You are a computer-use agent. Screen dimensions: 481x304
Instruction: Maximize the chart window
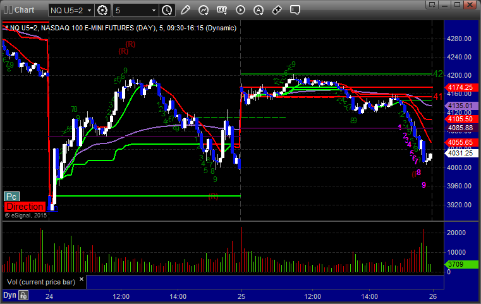click(457, 4)
